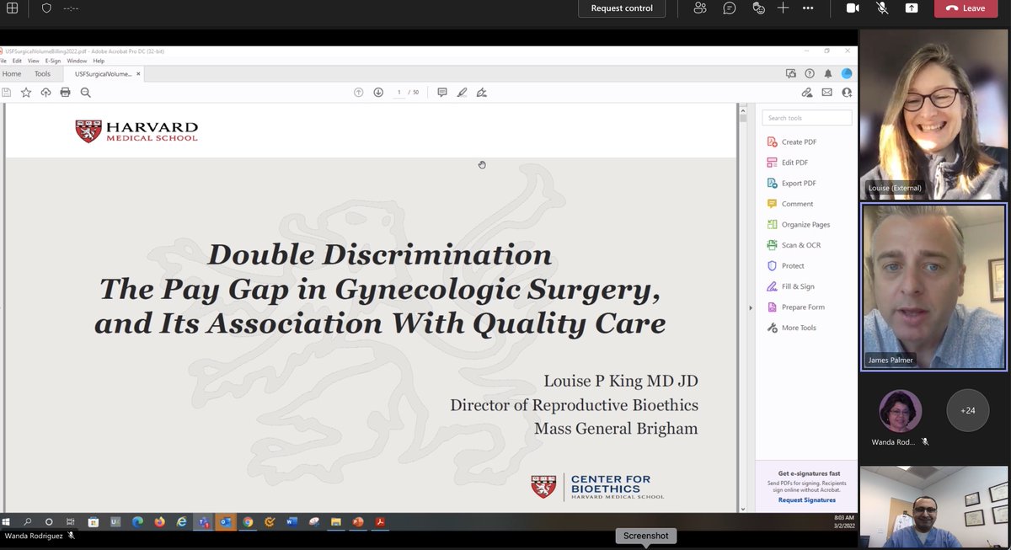The height and width of the screenshot is (550, 1011).
Task: Close the USFSurgicalVolume document tab
Action: [x=139, y=74]
